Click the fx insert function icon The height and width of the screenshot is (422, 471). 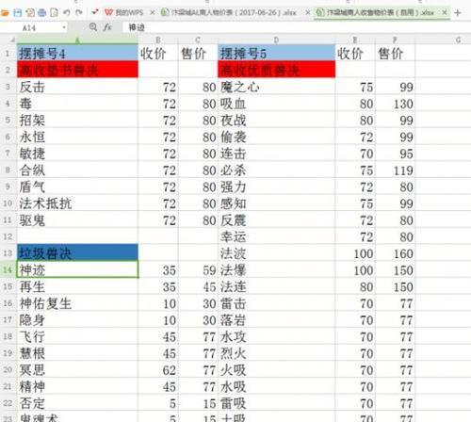[107, 27]
